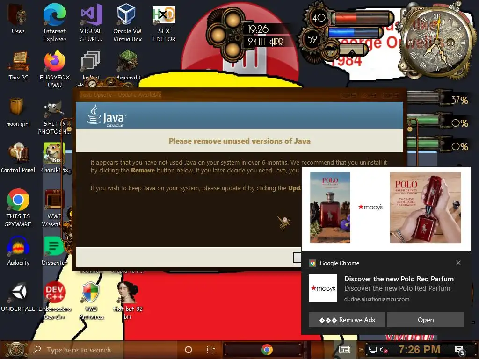Switch to Chrome taskbar button
479x359 pixels.
tap(267, 350)
